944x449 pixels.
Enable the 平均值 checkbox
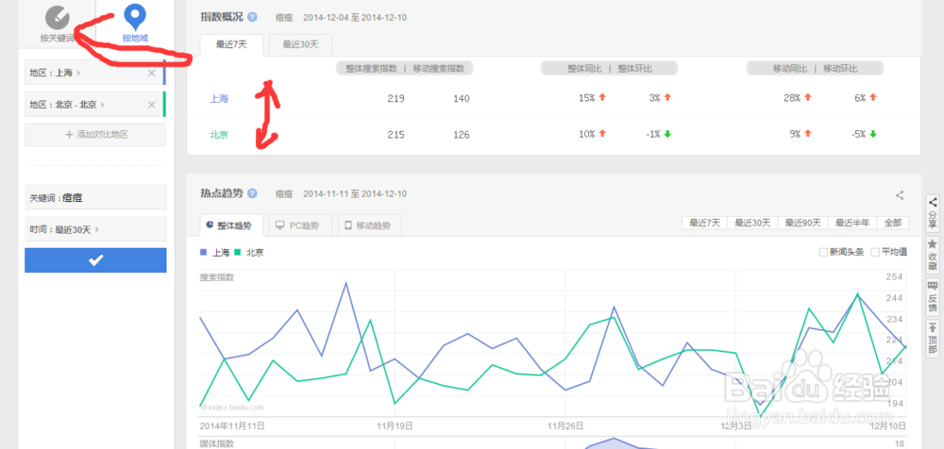[x=875, y=252]
